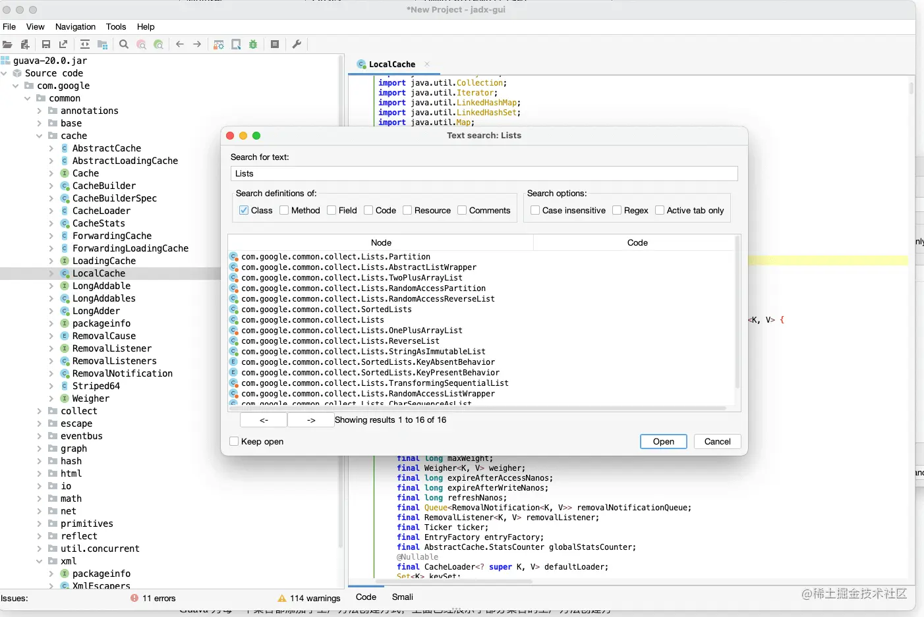Image resolution: width=924 pixels, height=617 pixels.
Task: Open text search with magnifier icon
Action: 124,44
